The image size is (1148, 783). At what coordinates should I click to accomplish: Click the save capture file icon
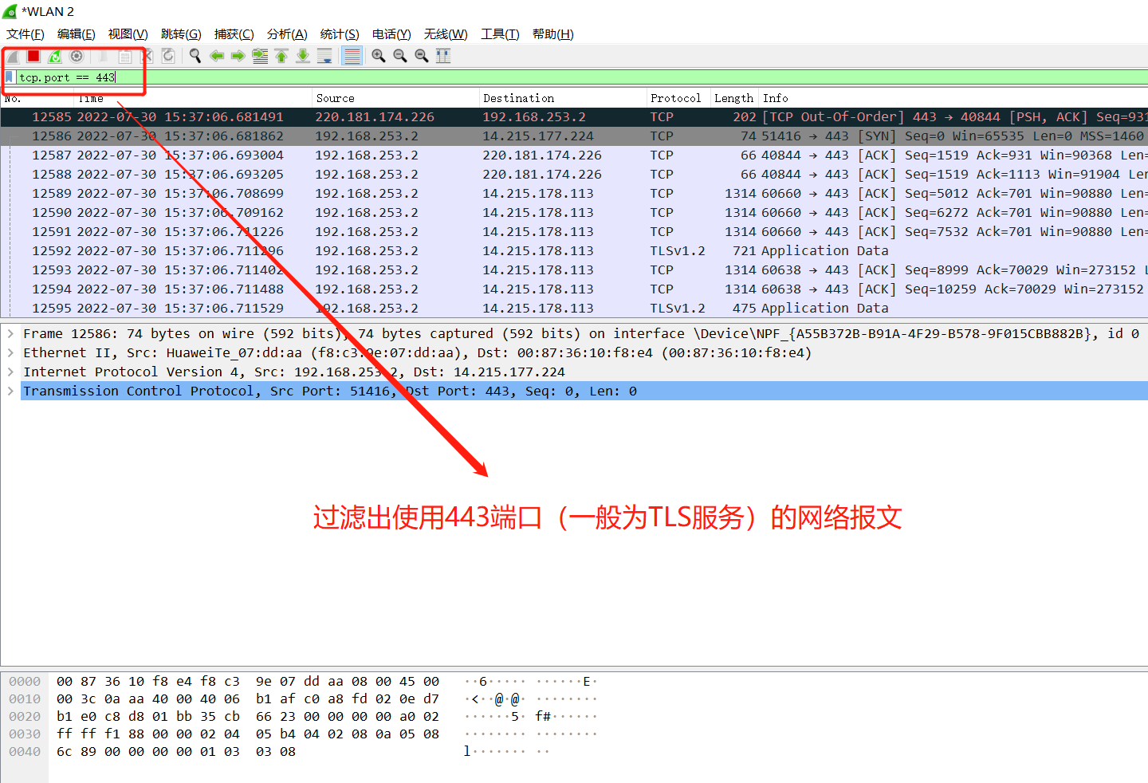pyautogui.click(x=125, y=56)
